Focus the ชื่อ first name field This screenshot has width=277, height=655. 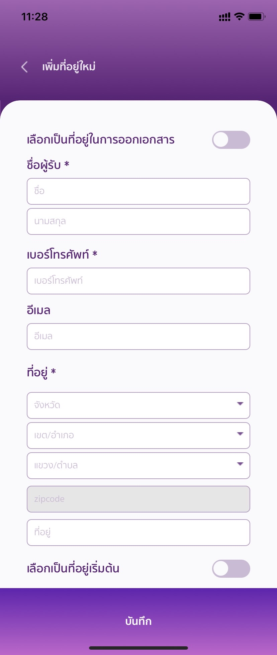[138, 191]
